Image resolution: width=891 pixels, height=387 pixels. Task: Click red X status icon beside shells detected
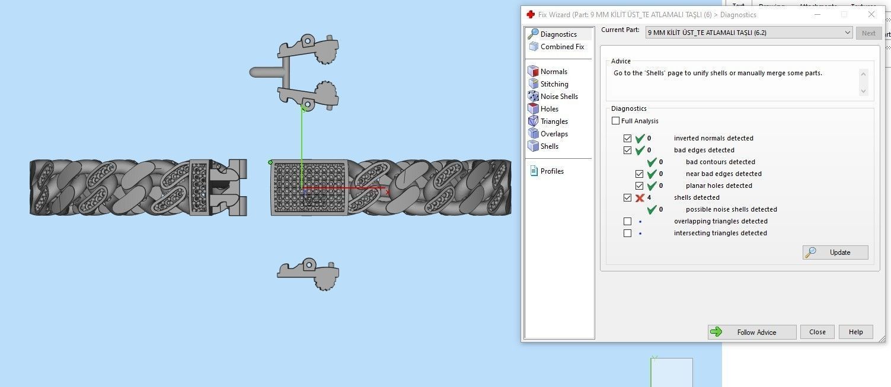tap(640, 198)
